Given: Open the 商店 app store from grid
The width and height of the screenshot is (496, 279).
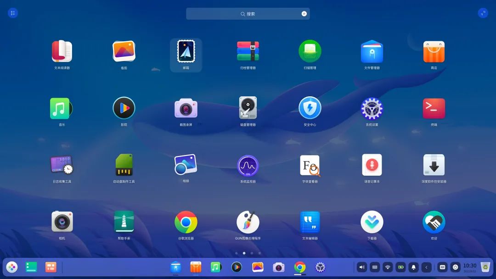Looking at the screenshot, I should pyautogui.click(x=434, y=51).
